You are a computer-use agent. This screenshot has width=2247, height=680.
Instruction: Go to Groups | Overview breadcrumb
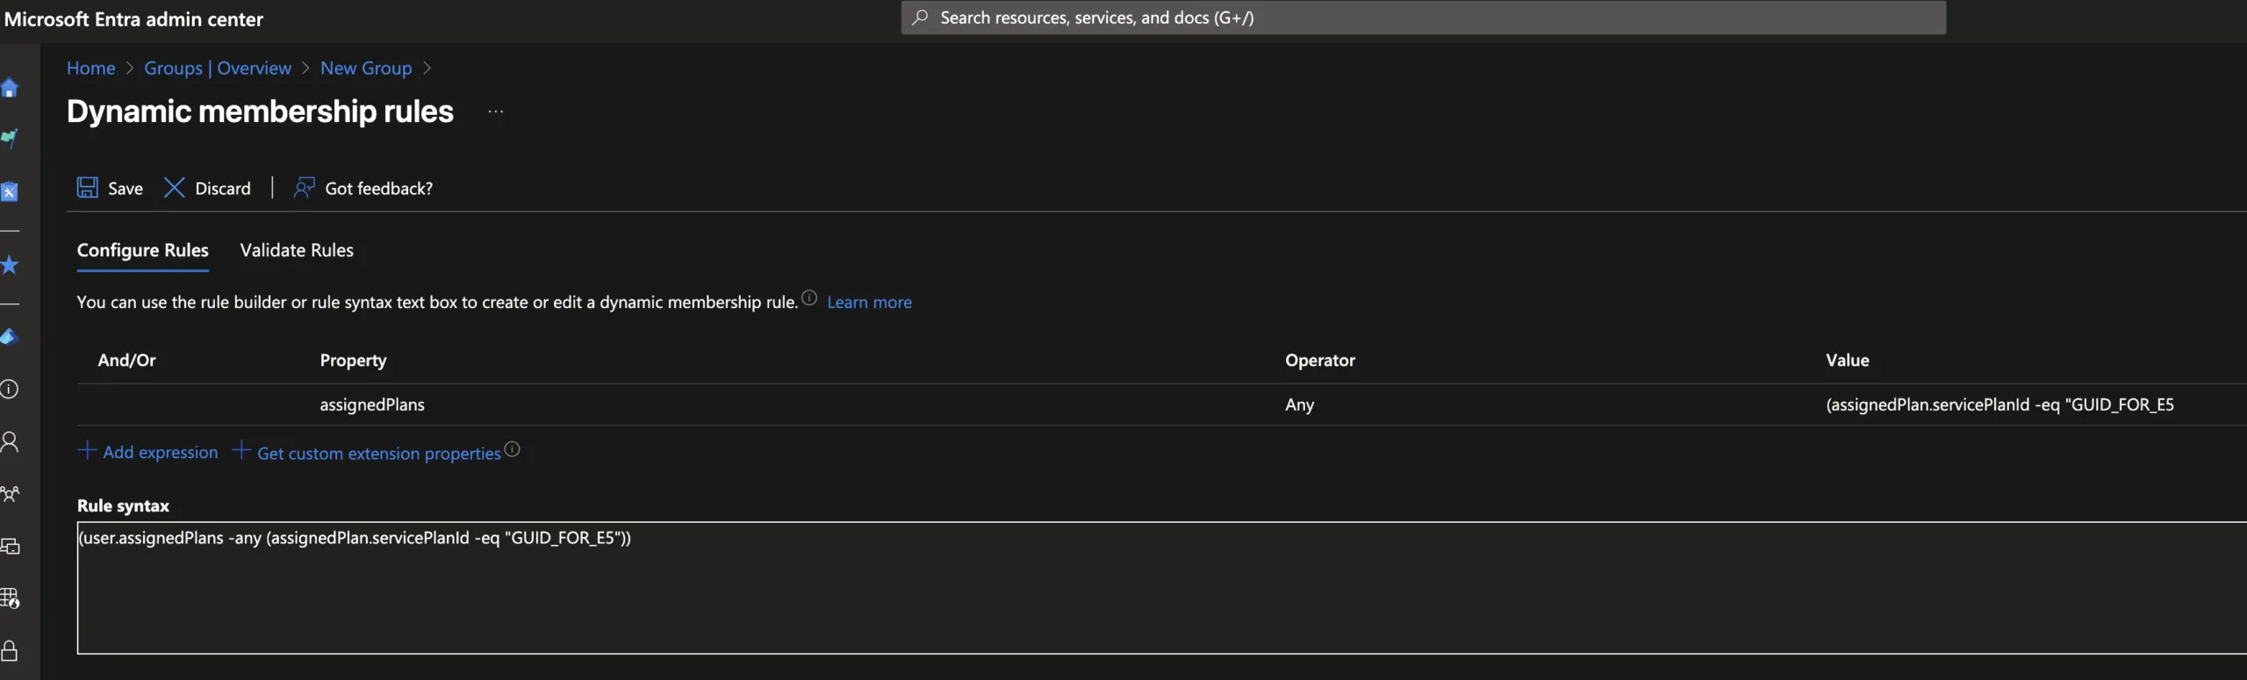218,68
